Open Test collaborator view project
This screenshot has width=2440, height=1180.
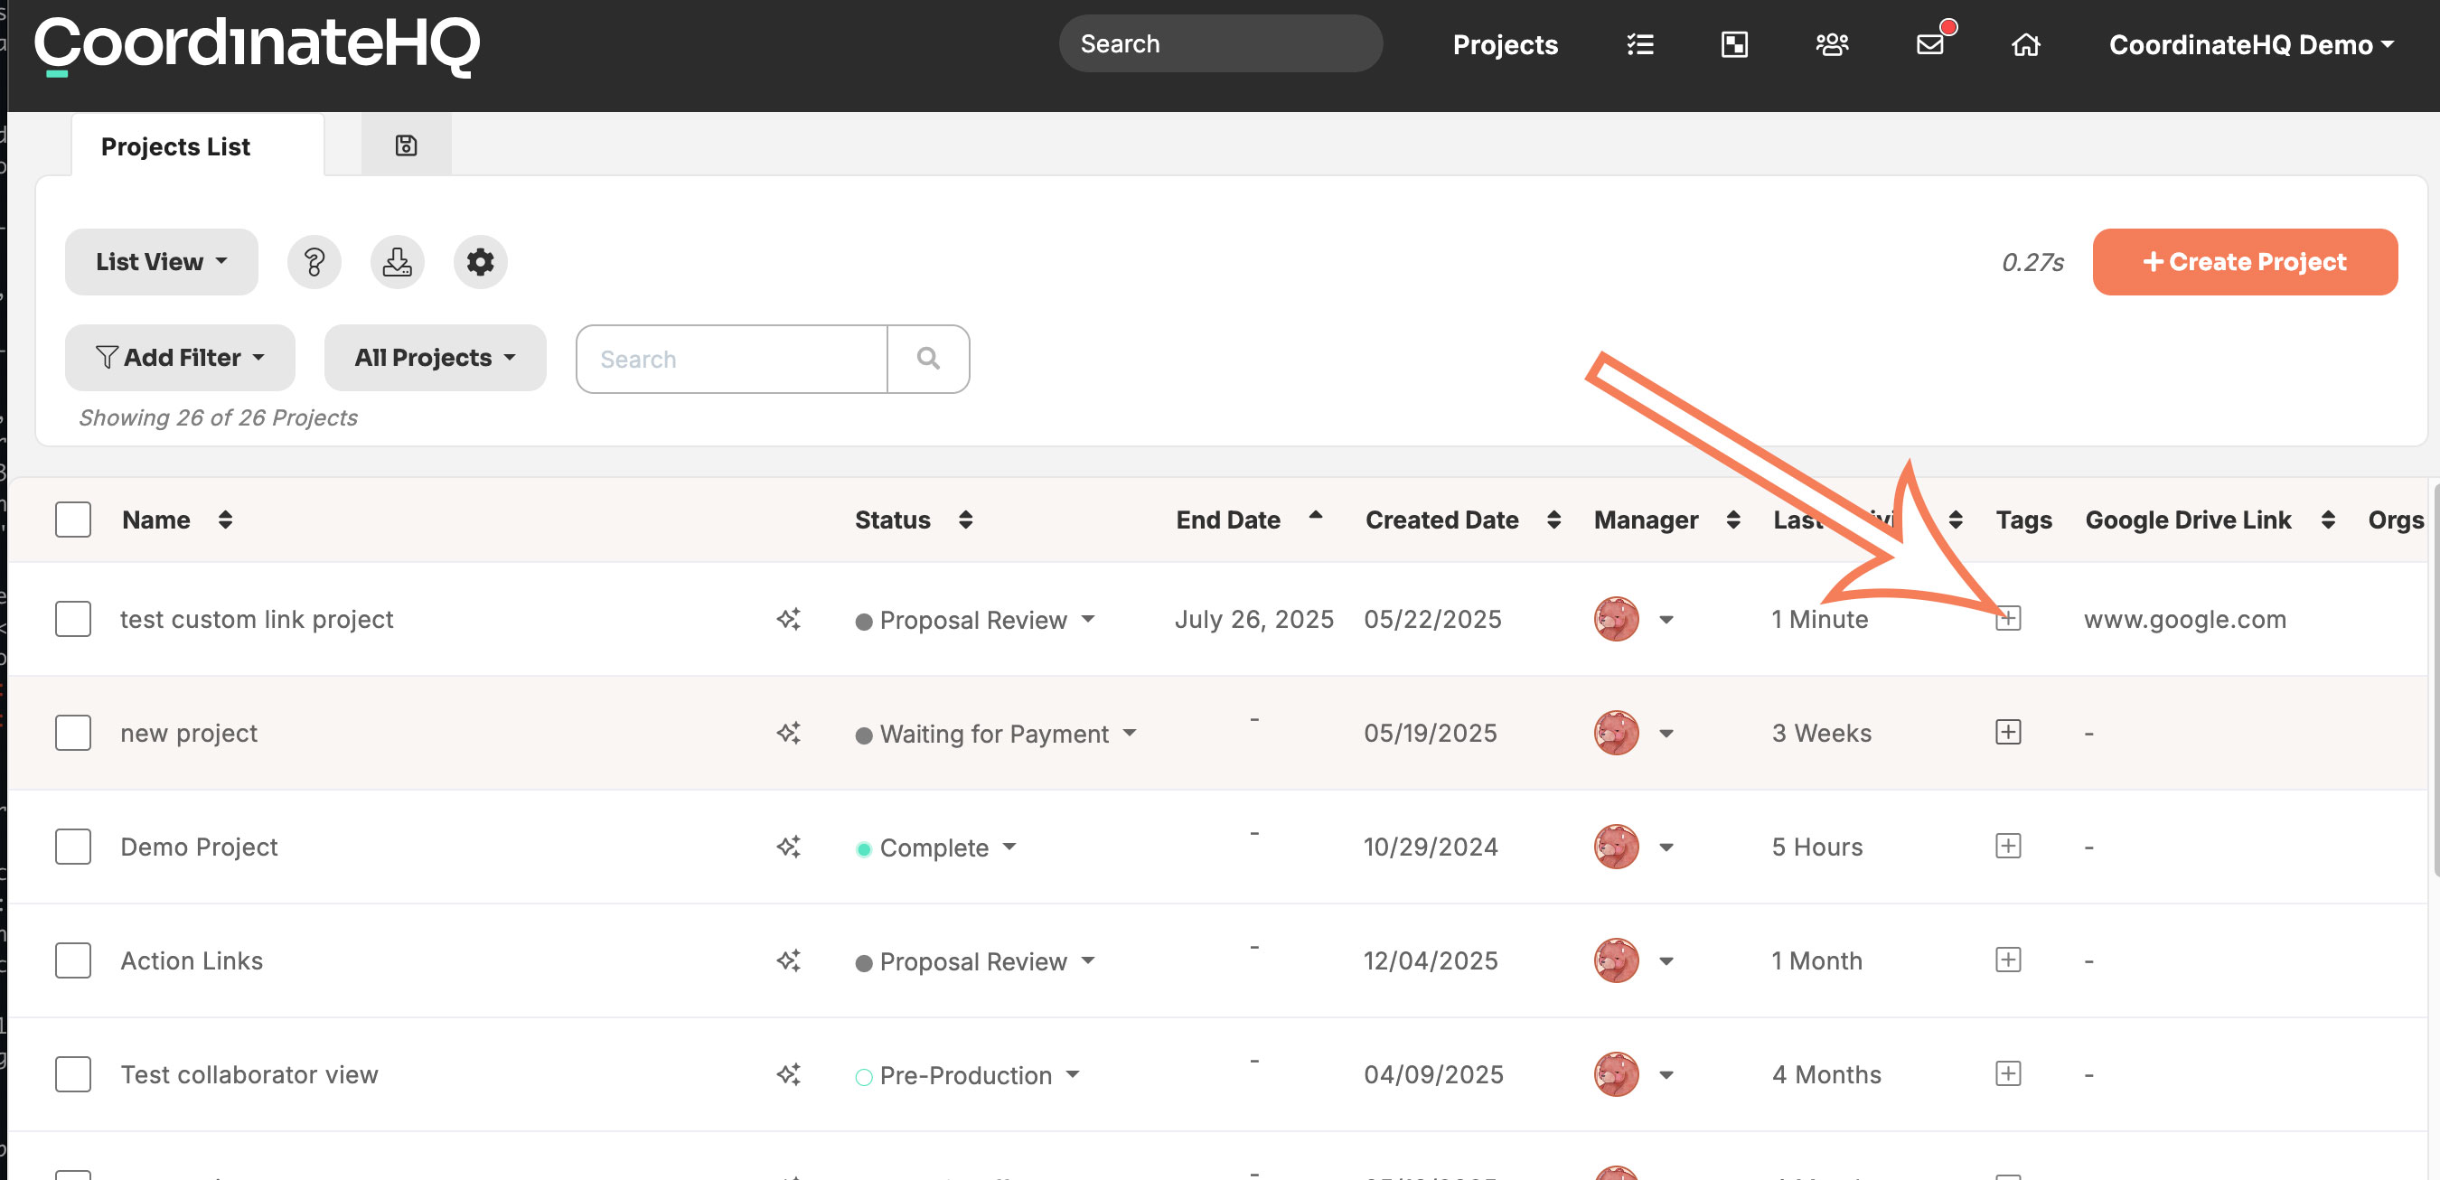249,1074
